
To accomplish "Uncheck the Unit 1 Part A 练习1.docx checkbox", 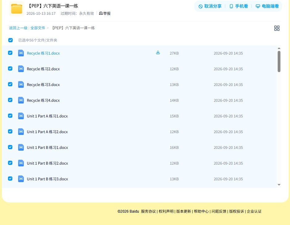I will click(x=10, y=116).
